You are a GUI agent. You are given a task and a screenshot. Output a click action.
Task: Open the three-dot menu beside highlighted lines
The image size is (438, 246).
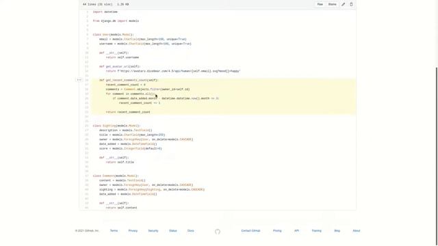pyautogui.click(x=79, y=80)
